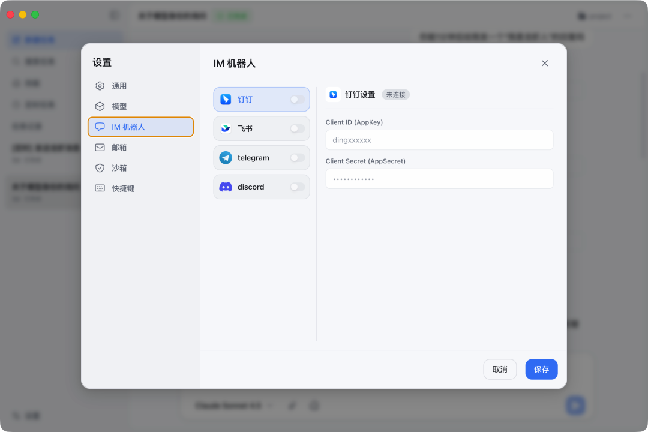
Task: Click the Client Secret (AppSecret) field
Action: click(x=439, y=179)
